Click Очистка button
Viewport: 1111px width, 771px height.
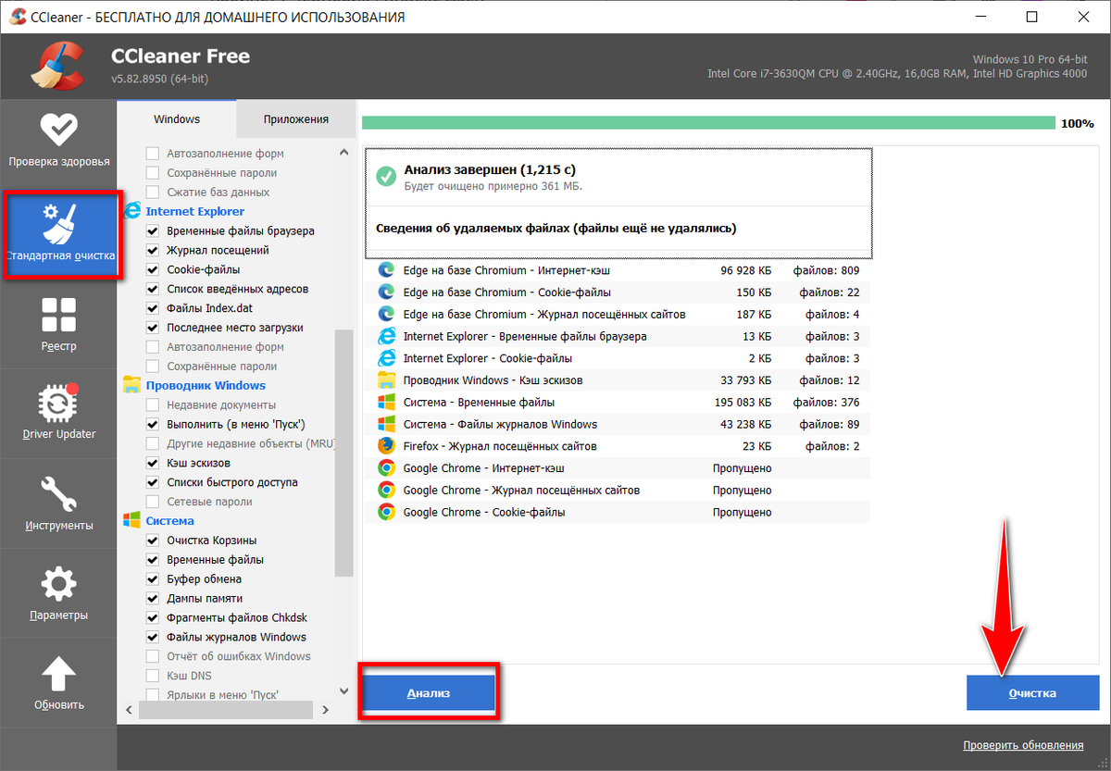[1032, 692]
